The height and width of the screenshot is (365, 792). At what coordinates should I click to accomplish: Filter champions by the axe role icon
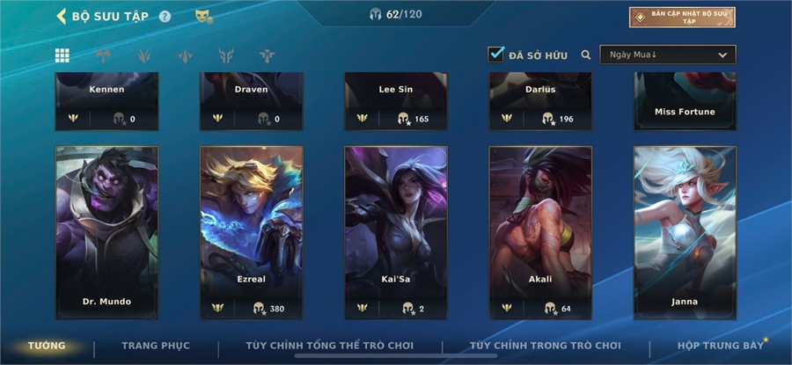pyautogui.click(x=103, y=55)
